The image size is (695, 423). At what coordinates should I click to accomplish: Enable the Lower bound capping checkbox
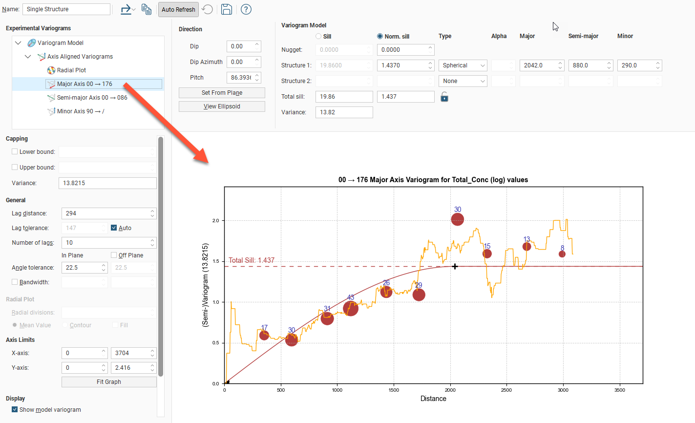coord(15,152)
